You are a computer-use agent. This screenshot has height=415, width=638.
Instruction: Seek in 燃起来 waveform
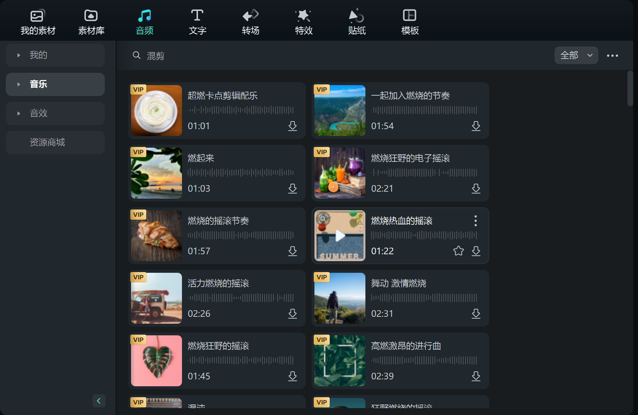[x=241, y=172]
